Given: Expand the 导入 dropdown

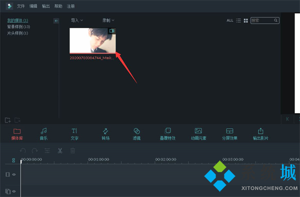Looking at the screenshot, I should pos(77,20).
